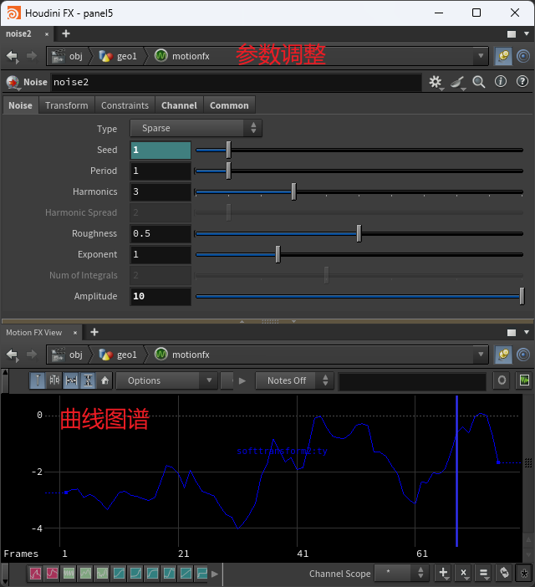
Task: Click the magnifier search icon in parameter header
Action: [479, 82]
